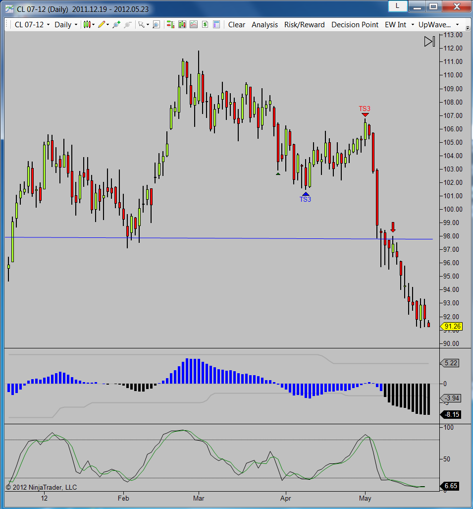Open the chart trader panel icon
The image size is (473, 509).
171,25
